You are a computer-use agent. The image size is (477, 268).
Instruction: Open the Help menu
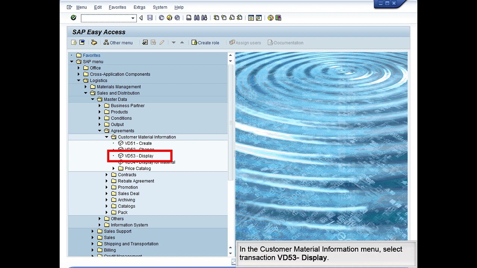(179, 7)
